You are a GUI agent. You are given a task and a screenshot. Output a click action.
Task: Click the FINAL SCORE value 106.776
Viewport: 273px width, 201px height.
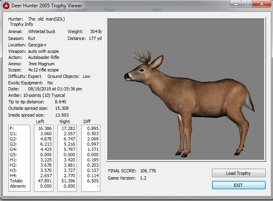pyautogui.click(x=147, y=171)
